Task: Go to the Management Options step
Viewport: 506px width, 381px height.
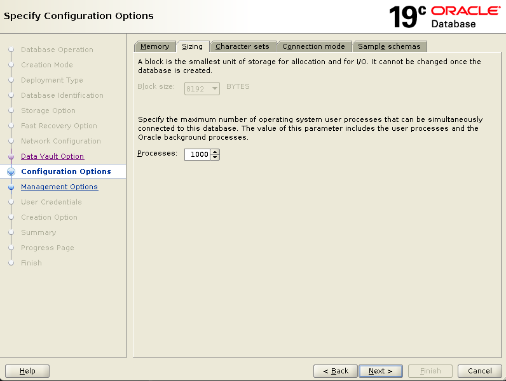Action: point(59,187)
